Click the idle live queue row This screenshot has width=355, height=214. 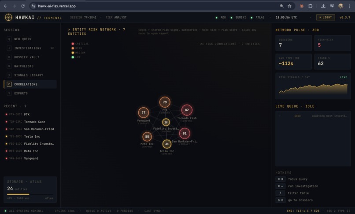pos(313,116)
